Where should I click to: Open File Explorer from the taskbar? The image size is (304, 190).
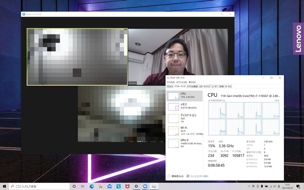(101, 186)
